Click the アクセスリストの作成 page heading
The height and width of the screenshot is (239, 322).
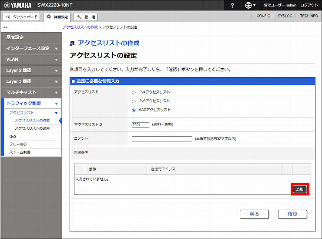(x=108, y=43)
